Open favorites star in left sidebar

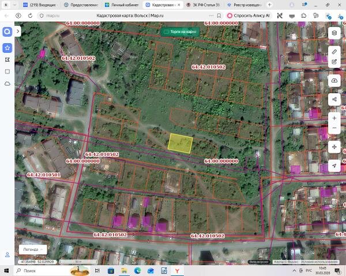[x=7, y=48]
